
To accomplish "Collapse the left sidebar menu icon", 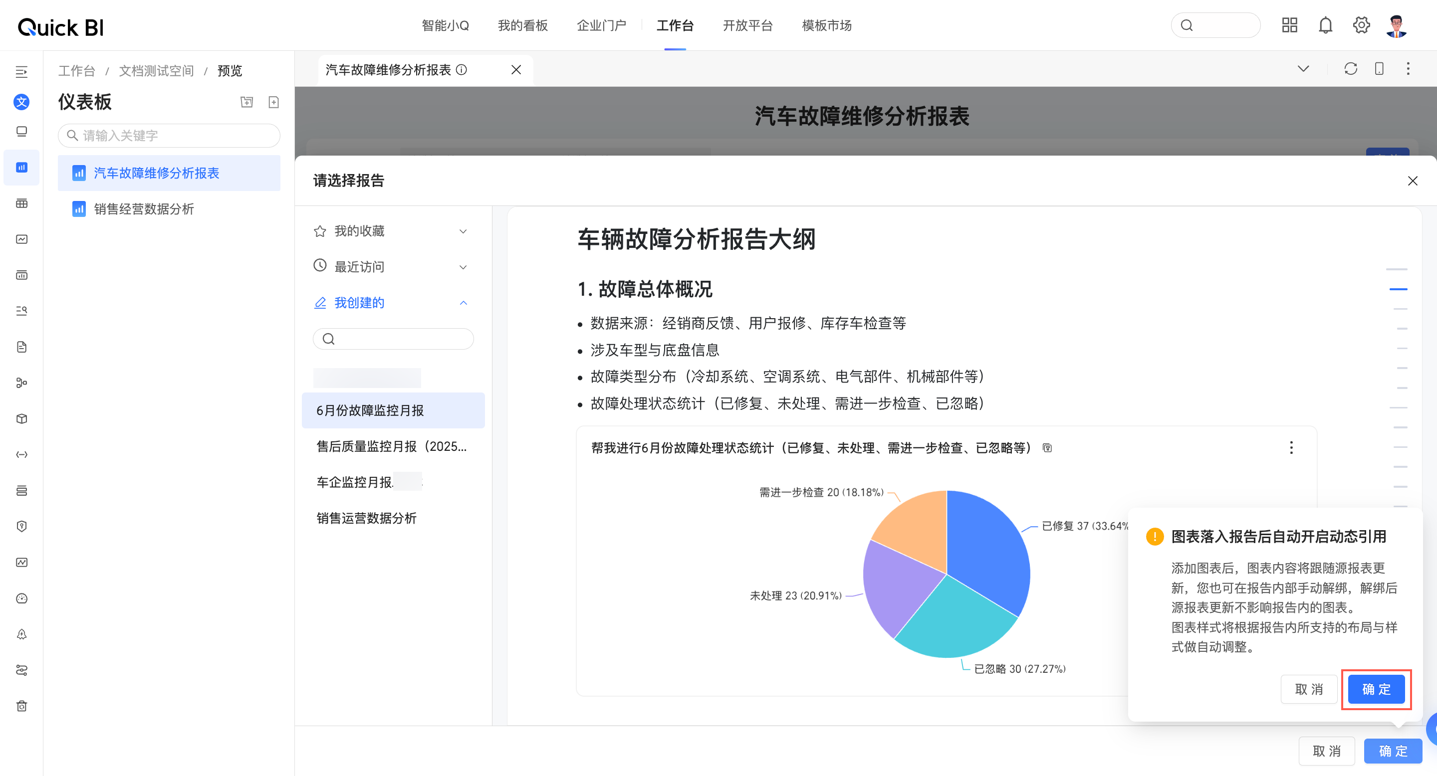I will tap(21, 72).
